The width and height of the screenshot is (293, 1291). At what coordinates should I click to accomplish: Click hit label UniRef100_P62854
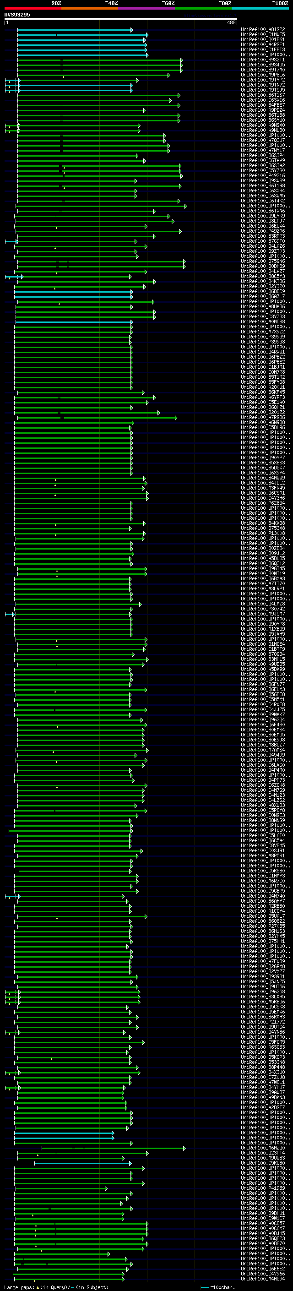(x=263, y=503)
